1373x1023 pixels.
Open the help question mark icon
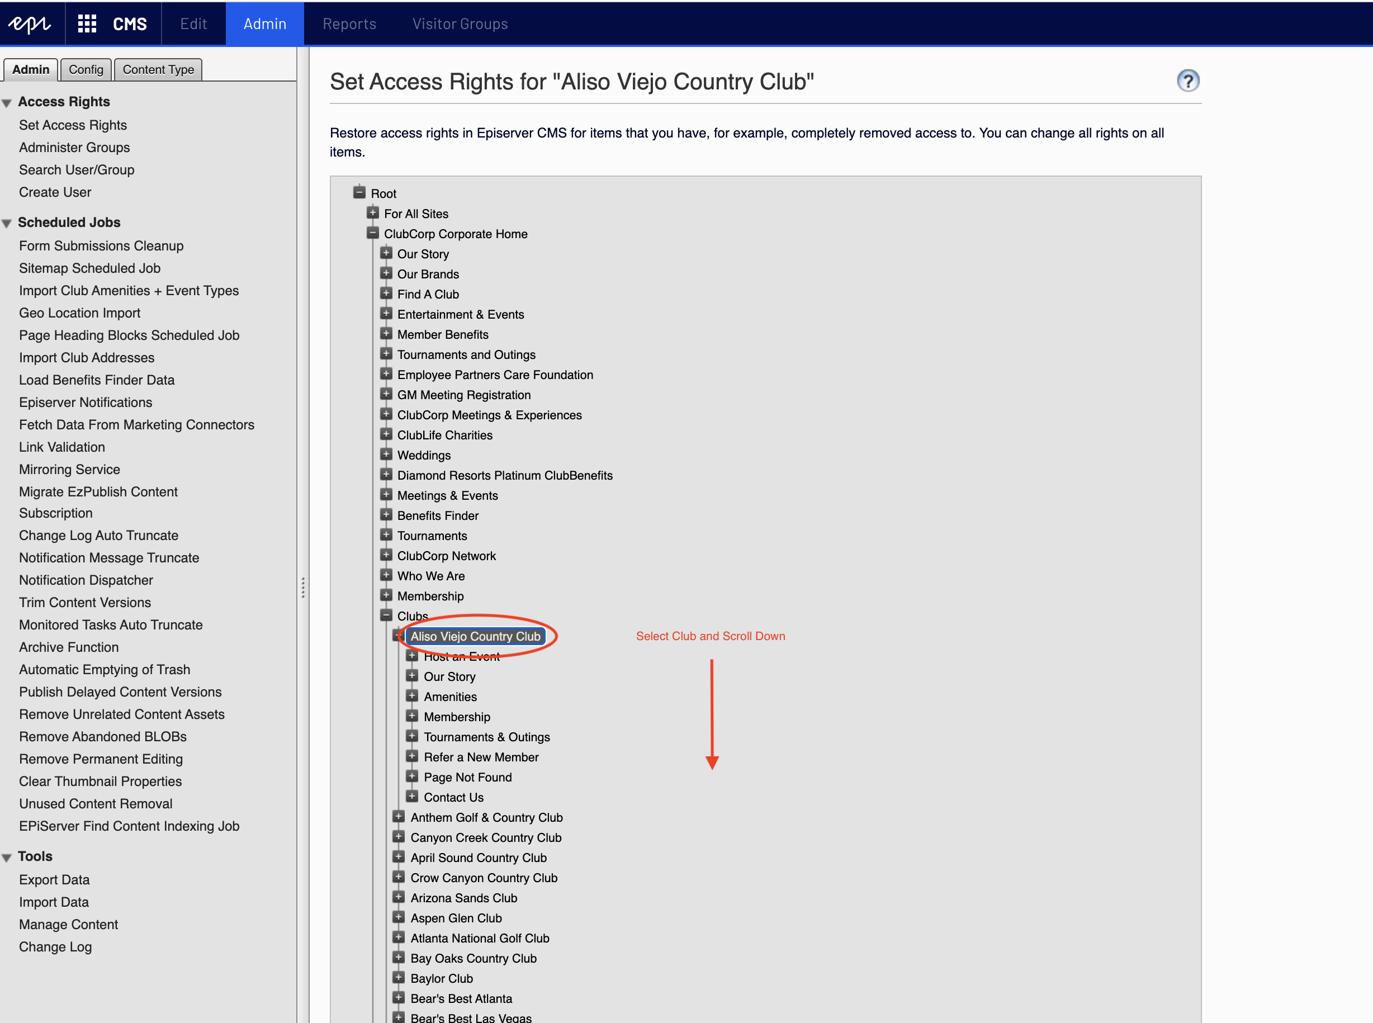tap(1188, 80)
